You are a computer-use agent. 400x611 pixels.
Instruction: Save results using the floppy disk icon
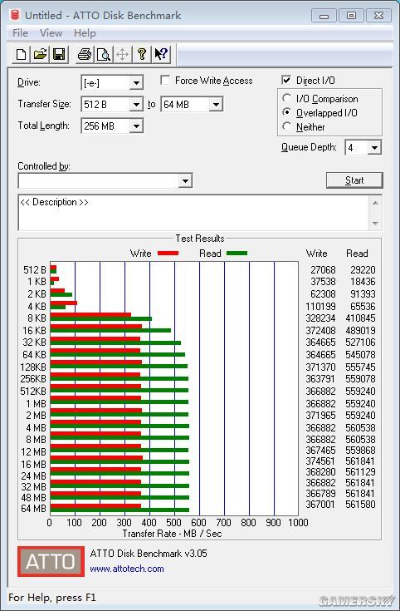point(59,54)
